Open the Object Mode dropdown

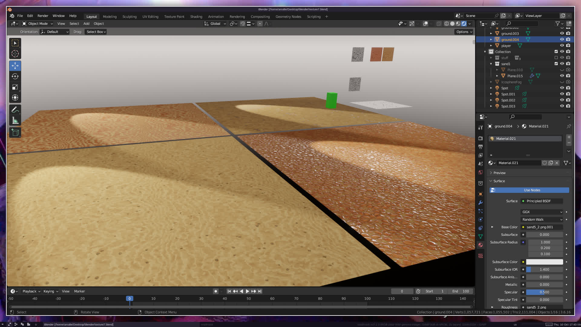[x=38, y=24]
